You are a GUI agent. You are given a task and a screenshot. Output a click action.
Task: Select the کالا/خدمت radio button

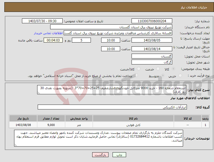[139, 69]
